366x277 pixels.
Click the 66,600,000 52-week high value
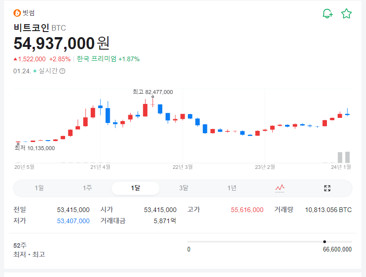click(x=337, y=250)
